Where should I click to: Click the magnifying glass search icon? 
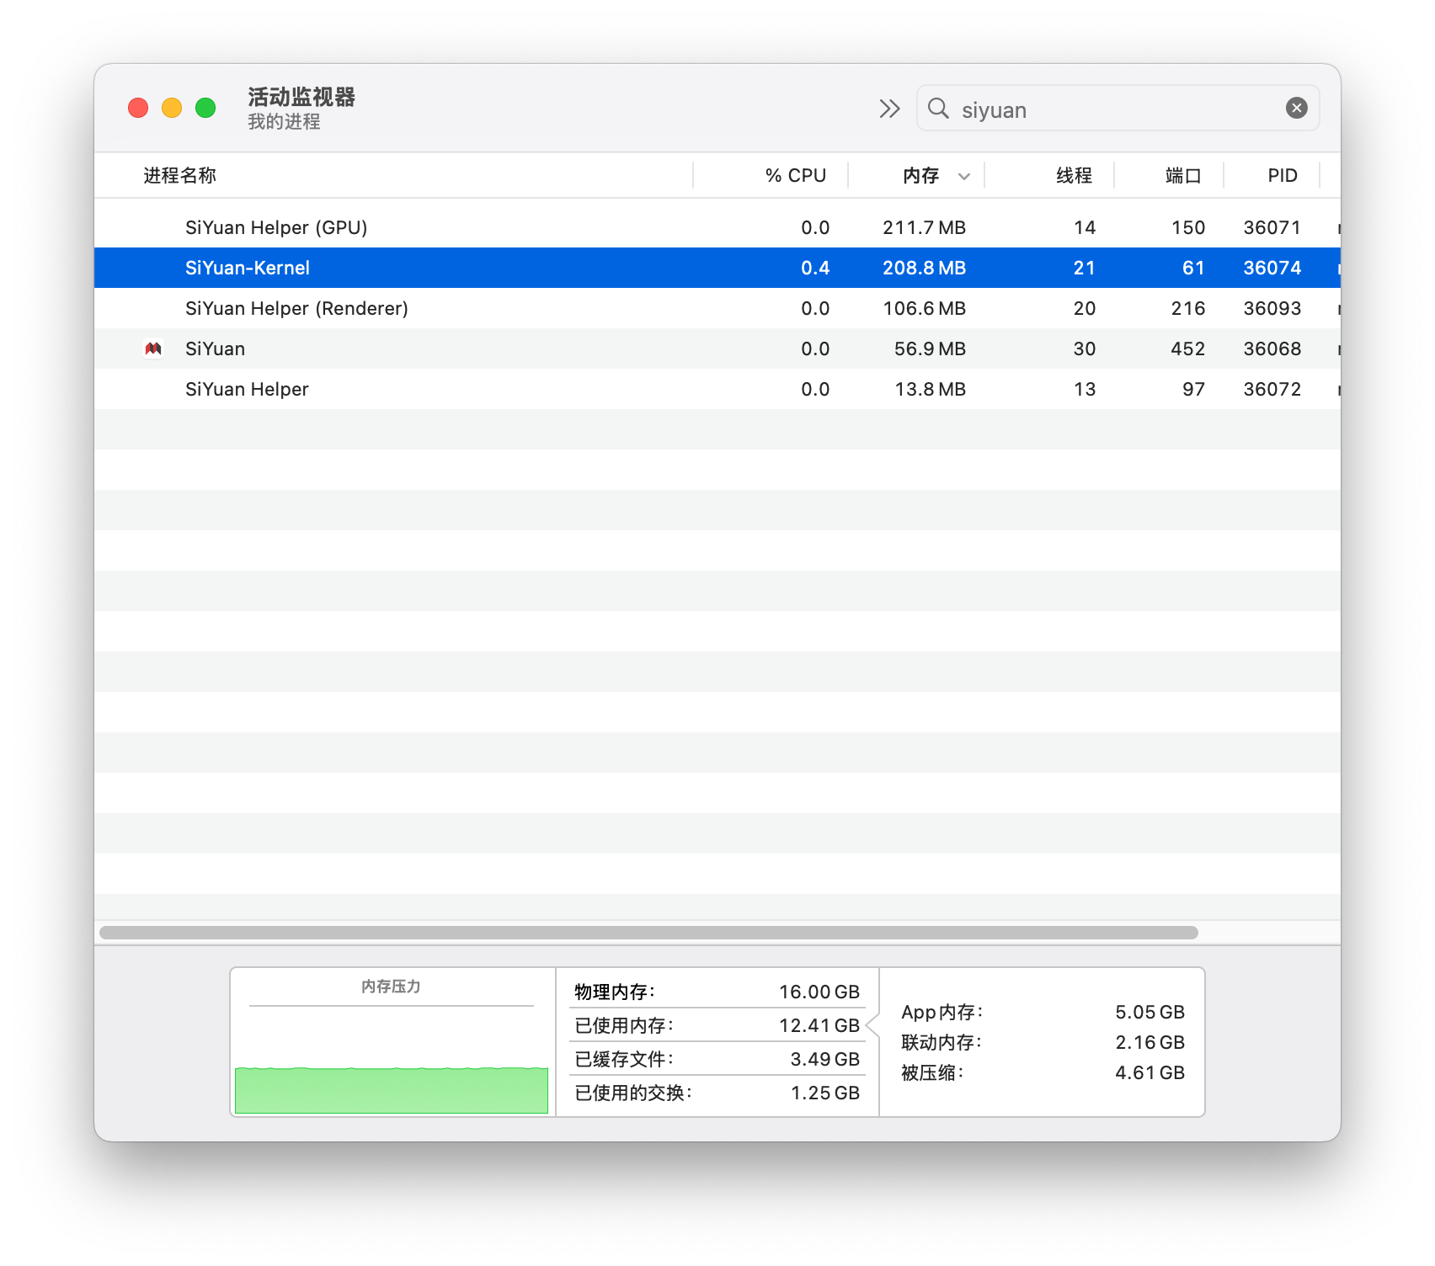[938, 109]
